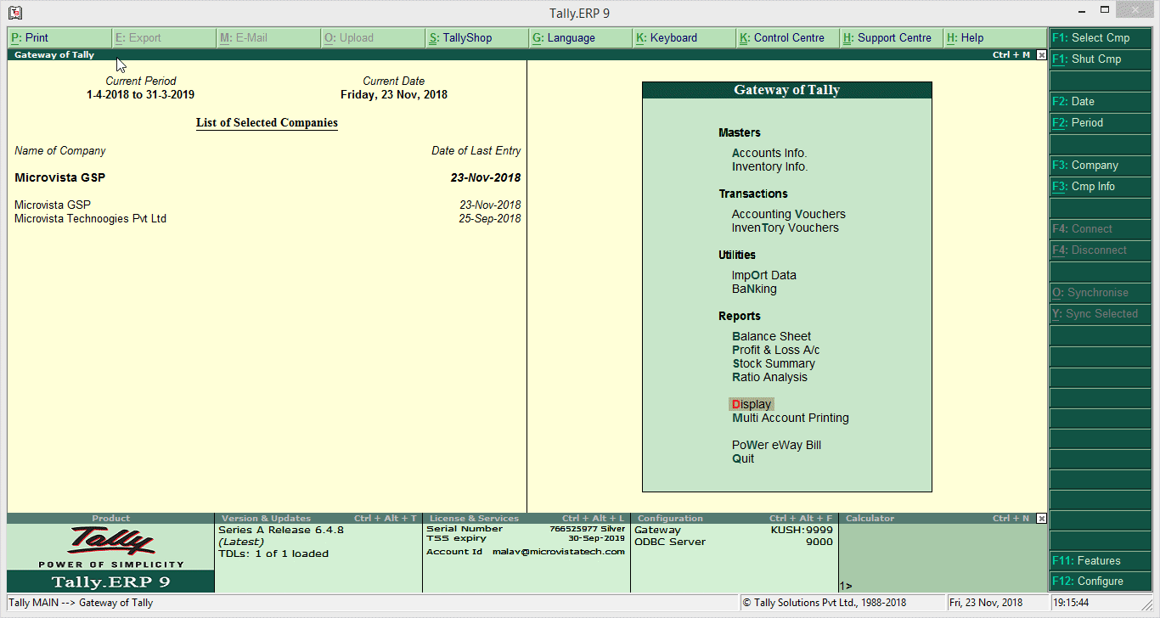Open Profit & Loss A/c report
The height and width of the screenshot is (618, 1160).
tap(776, 350)
